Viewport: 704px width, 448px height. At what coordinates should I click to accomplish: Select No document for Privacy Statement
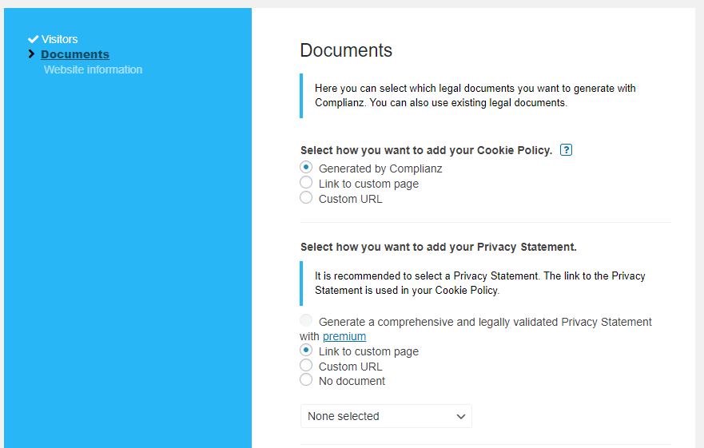[306, 380]
